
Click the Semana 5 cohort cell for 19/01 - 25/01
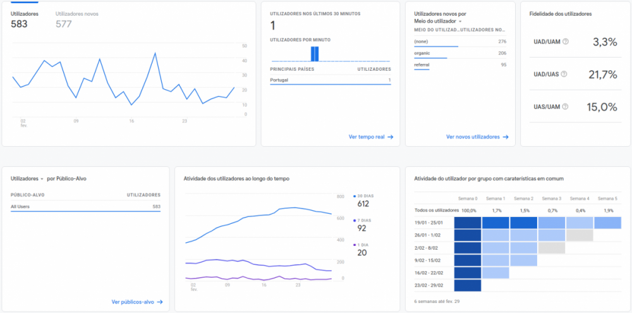pyautogui.click(x=607, y=223)
